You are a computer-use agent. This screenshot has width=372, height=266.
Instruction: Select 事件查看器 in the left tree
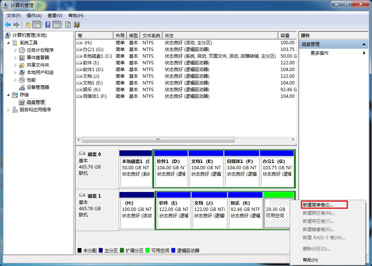[38, 57]
